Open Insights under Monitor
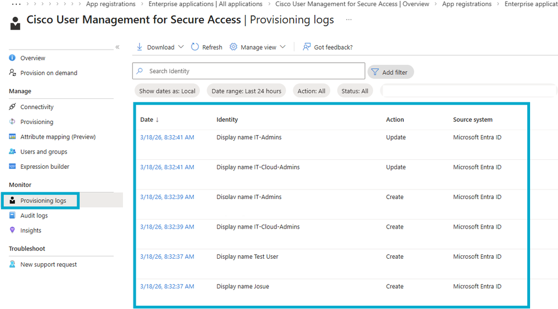The height and width of the screenshot is (309, 558). 31,230
